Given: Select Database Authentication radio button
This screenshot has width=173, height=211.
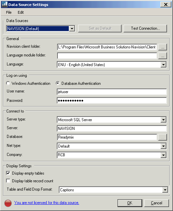Looking at the screenshot, I should [x=58, y=83].
